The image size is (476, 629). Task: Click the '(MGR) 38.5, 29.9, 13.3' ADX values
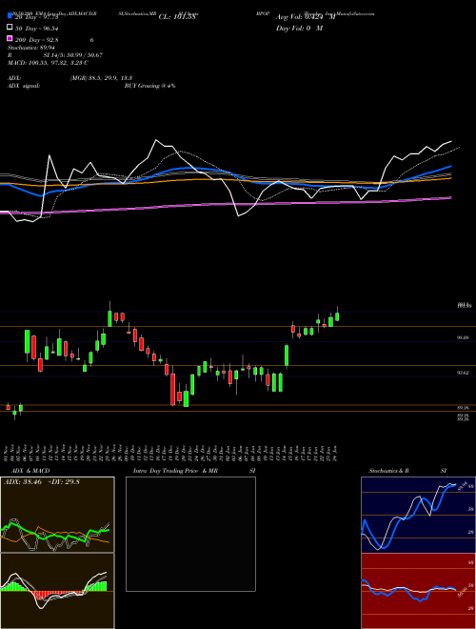tap(101, 78)
